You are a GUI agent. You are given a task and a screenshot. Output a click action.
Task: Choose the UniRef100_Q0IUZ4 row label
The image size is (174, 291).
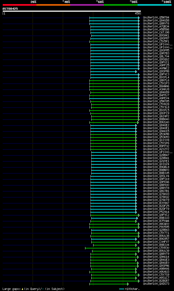[156, 164]
